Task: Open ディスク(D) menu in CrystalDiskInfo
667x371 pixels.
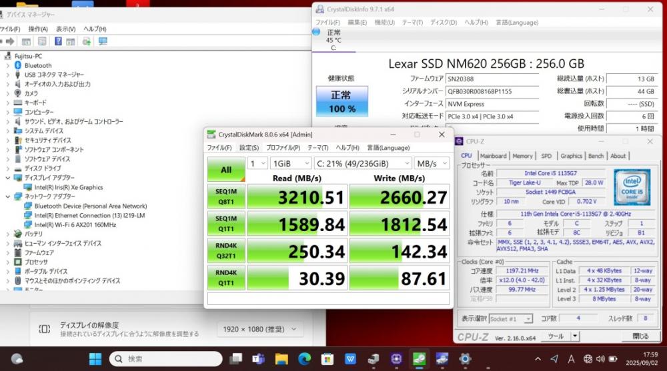Action: coord(444,22)
